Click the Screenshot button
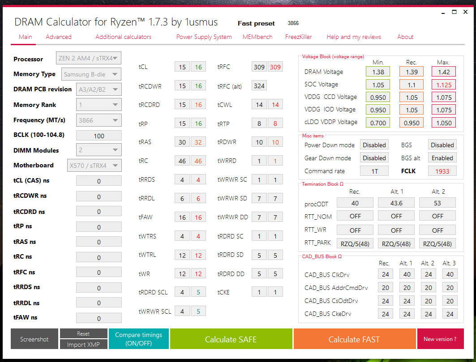Viewport: 476px width, 362px height. (x=34, y=339)
